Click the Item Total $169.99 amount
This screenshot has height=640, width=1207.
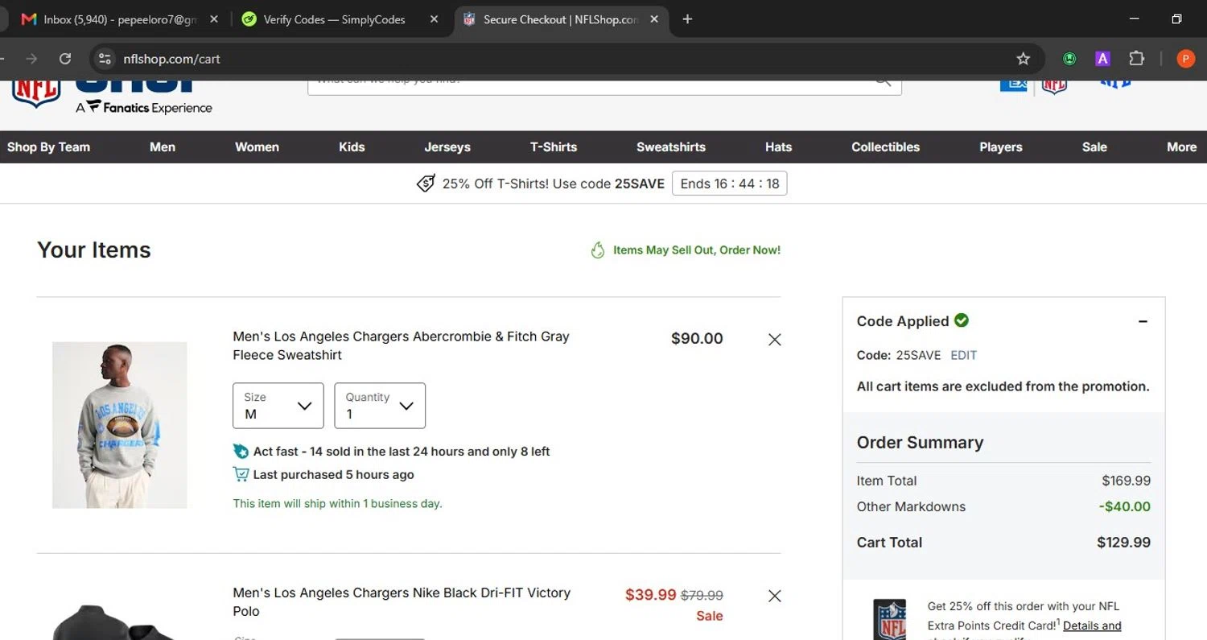pos(1127,481)
